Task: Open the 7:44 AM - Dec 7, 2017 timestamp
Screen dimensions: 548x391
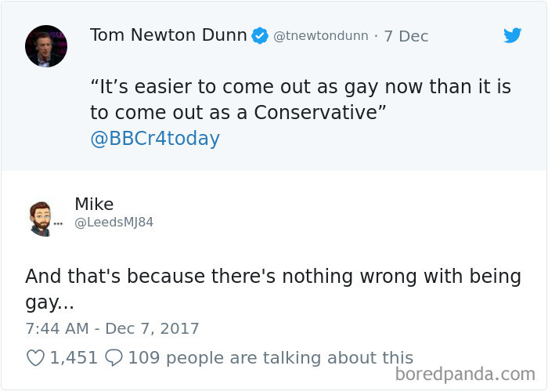Action: (112, 328)
